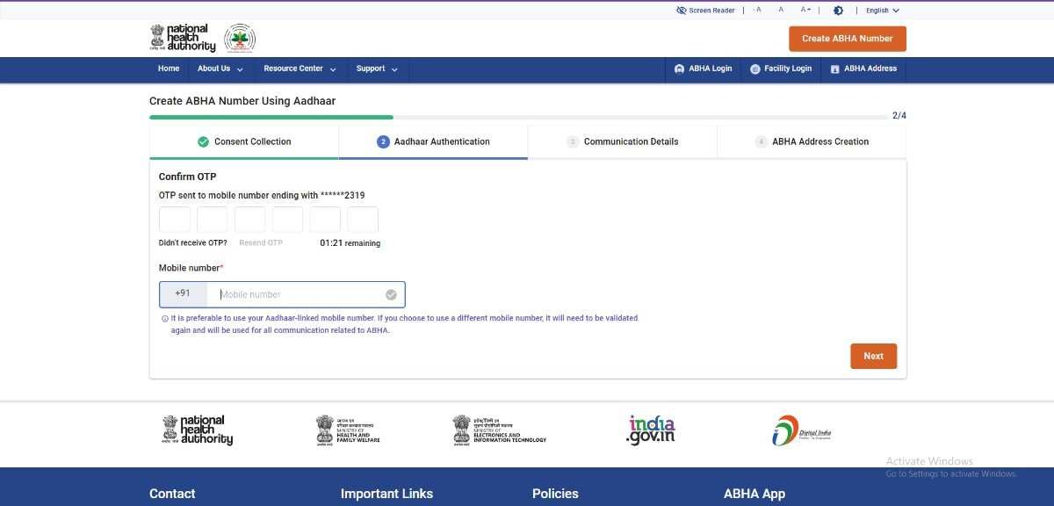This screenshot has width=1054, height=506.
Task: Increase font size with the A+ button
Action: point(805,10)
